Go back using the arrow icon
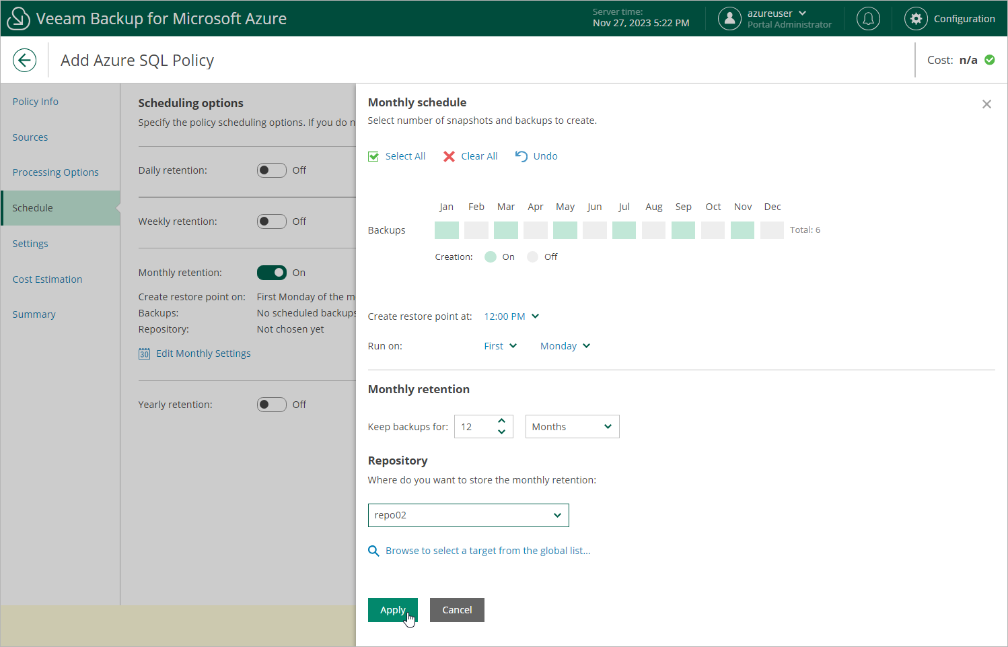 point(24,60)
